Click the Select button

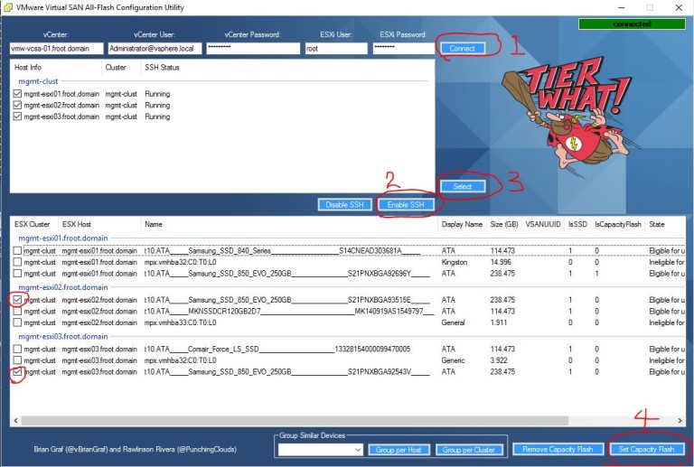pyautogui.click(x=463, y=186)
